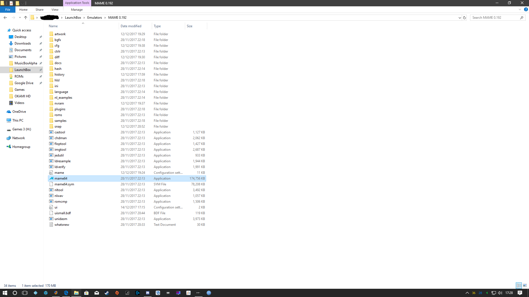Click the chdman application icon
The height and width of the screenshot is (297, 529).
[51, 138]
